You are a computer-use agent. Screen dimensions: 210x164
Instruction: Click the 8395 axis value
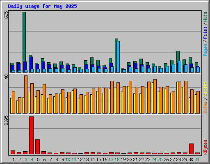6,120
